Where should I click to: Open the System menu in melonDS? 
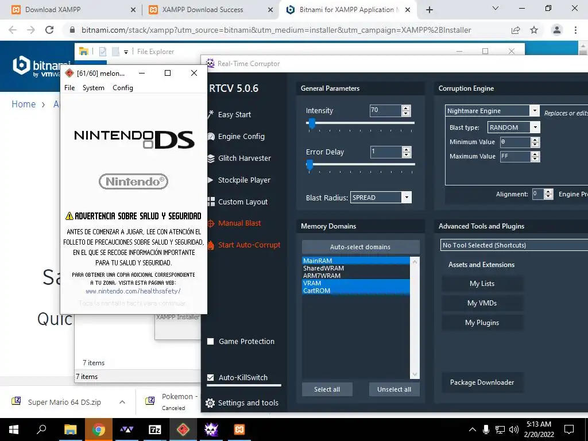click(x=94, y=88)
